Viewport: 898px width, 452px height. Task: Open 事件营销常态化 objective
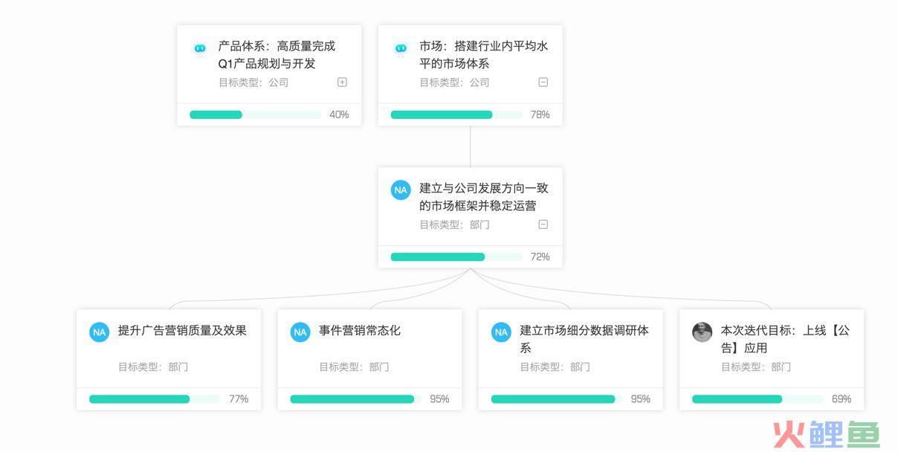click(x=360, y=330)
